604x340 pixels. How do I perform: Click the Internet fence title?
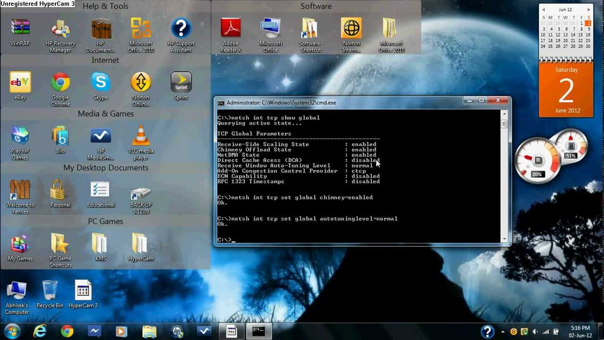click(x=106, y=60)
